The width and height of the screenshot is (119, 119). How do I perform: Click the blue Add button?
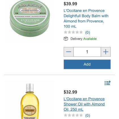tap(87, 64)
